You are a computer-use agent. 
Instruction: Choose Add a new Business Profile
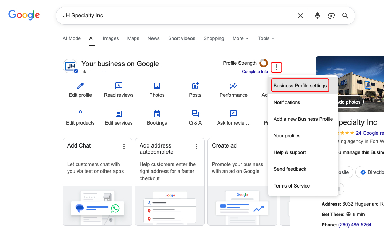(303, 119)
